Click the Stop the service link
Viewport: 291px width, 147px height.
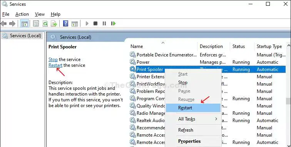tap(53, 59)
